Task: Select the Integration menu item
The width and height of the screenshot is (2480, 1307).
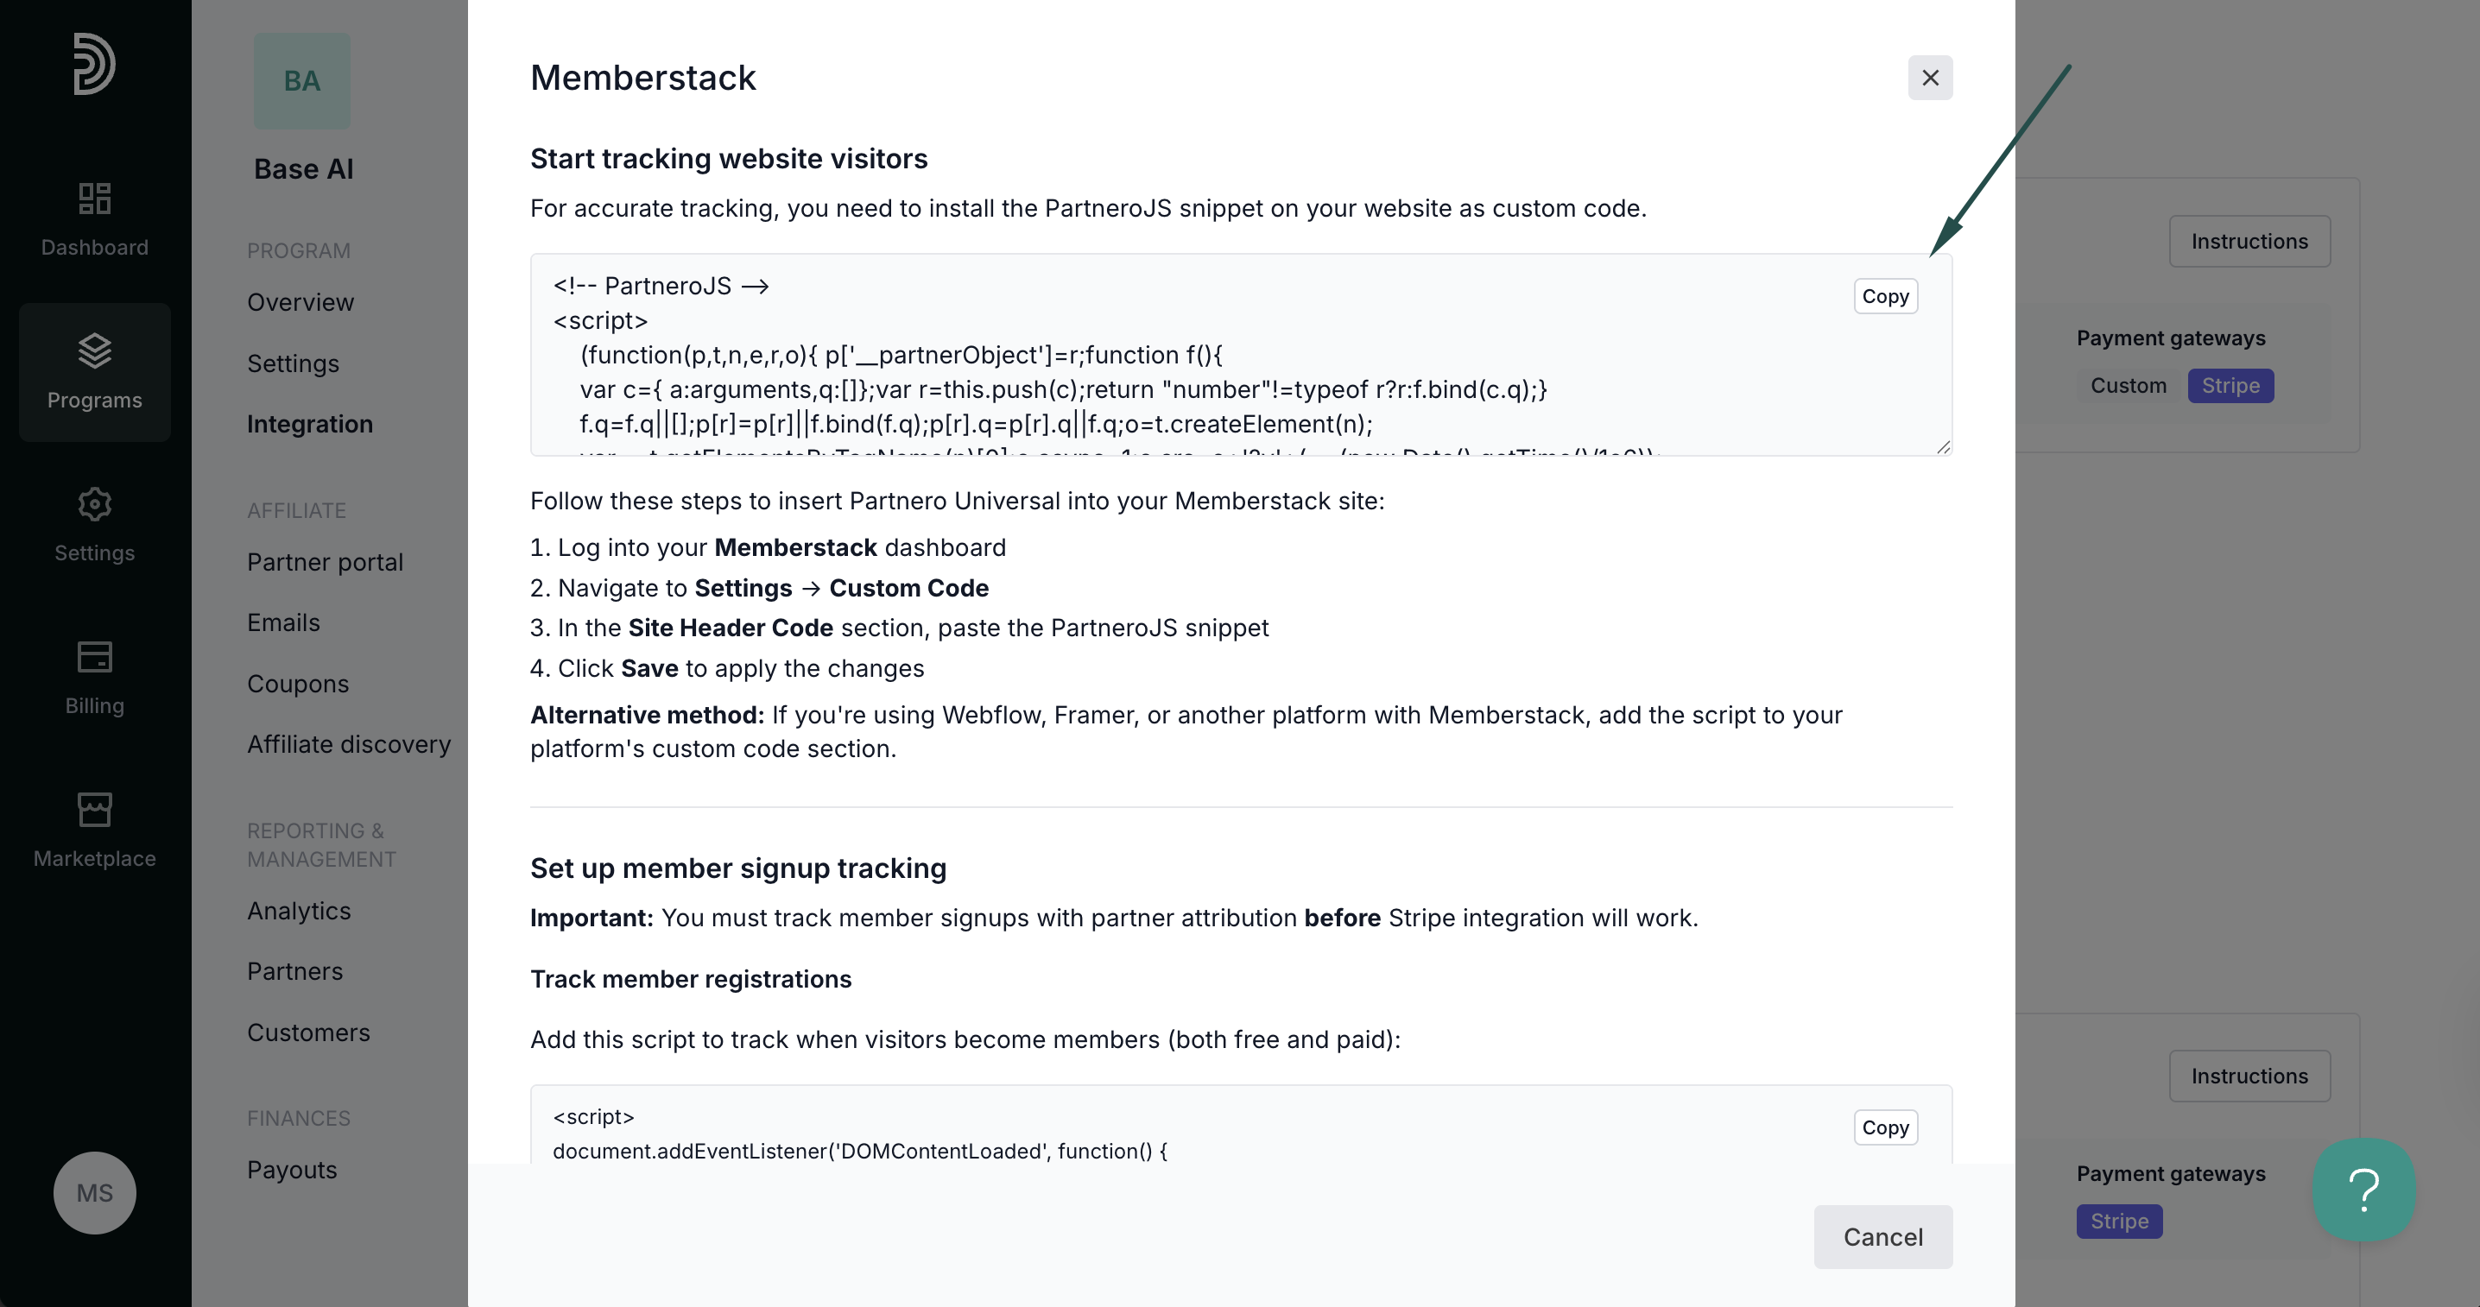Action: [x=309, y=425]
